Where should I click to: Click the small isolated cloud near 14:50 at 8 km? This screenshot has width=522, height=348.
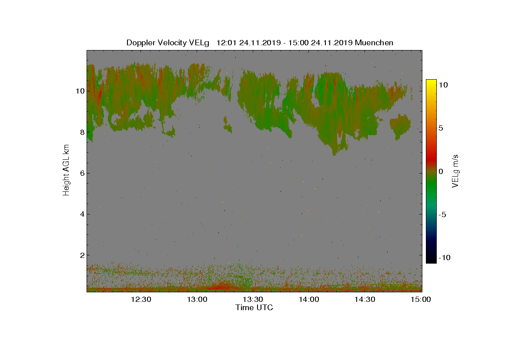click(400, 125)
